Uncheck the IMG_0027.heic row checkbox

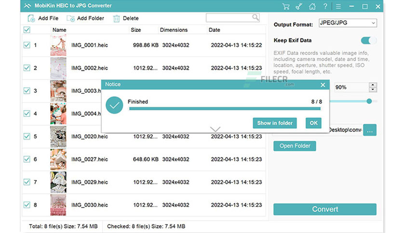pyautogui.click(x=27, y=159)
